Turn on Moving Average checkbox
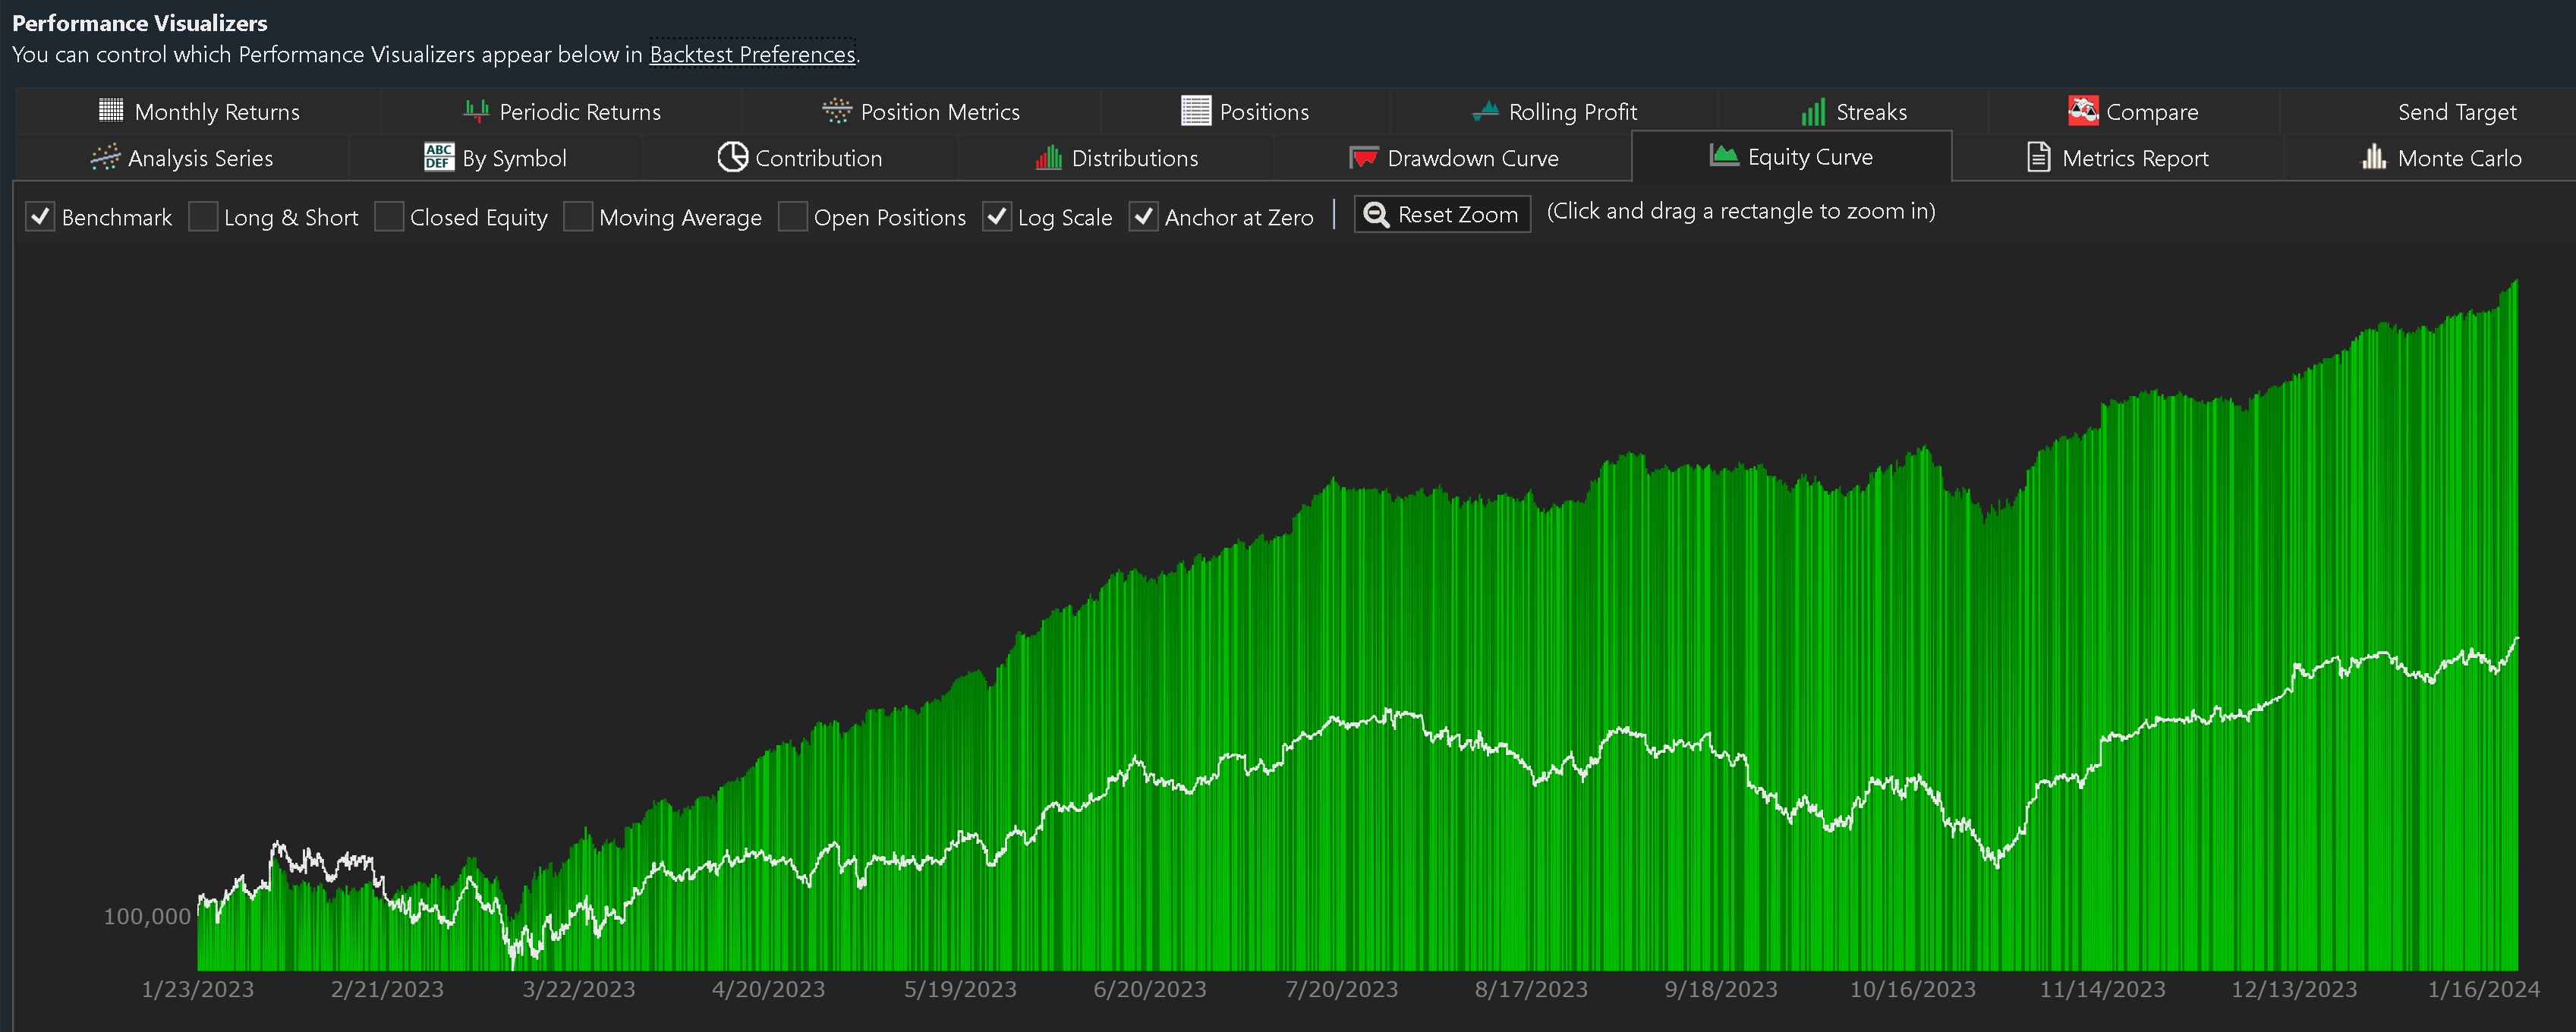This screenshot has height=1032, width=2576. pyautogui.click(x=578, y=216)
